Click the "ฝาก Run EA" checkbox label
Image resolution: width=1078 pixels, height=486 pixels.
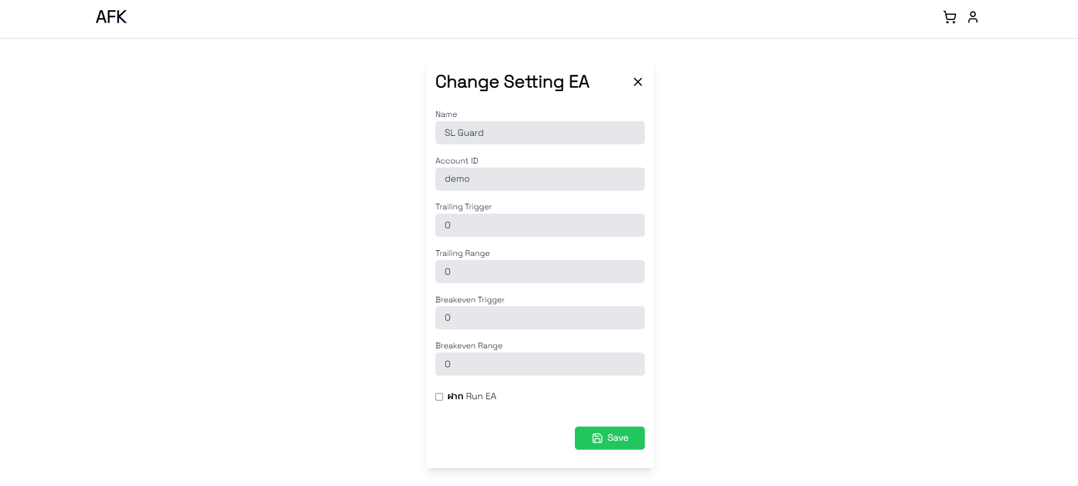(x=472, y=397)
